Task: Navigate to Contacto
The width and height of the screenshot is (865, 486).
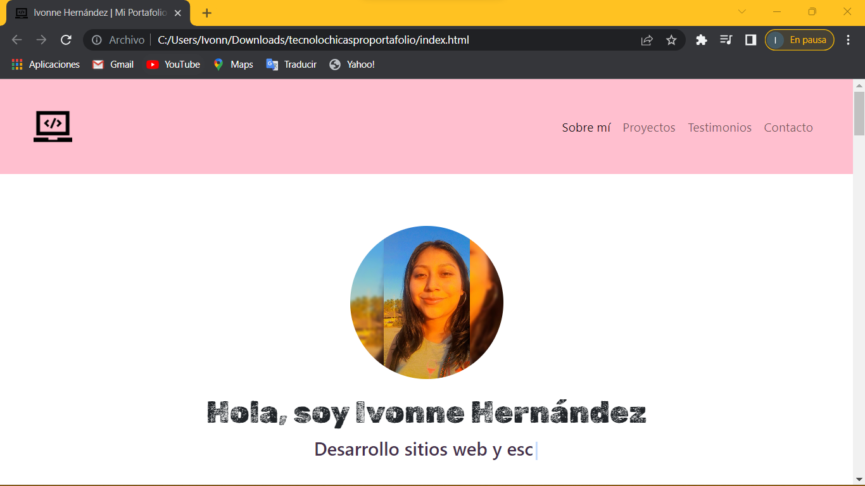Action: [788, 127]
